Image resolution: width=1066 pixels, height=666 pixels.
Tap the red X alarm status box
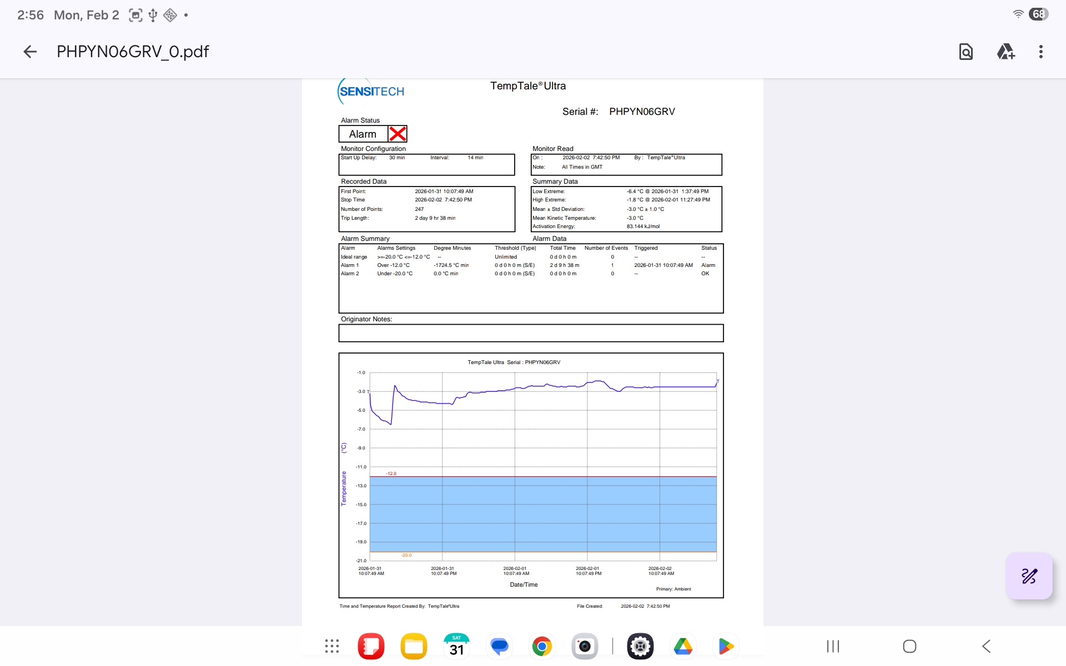click(398, 134)
